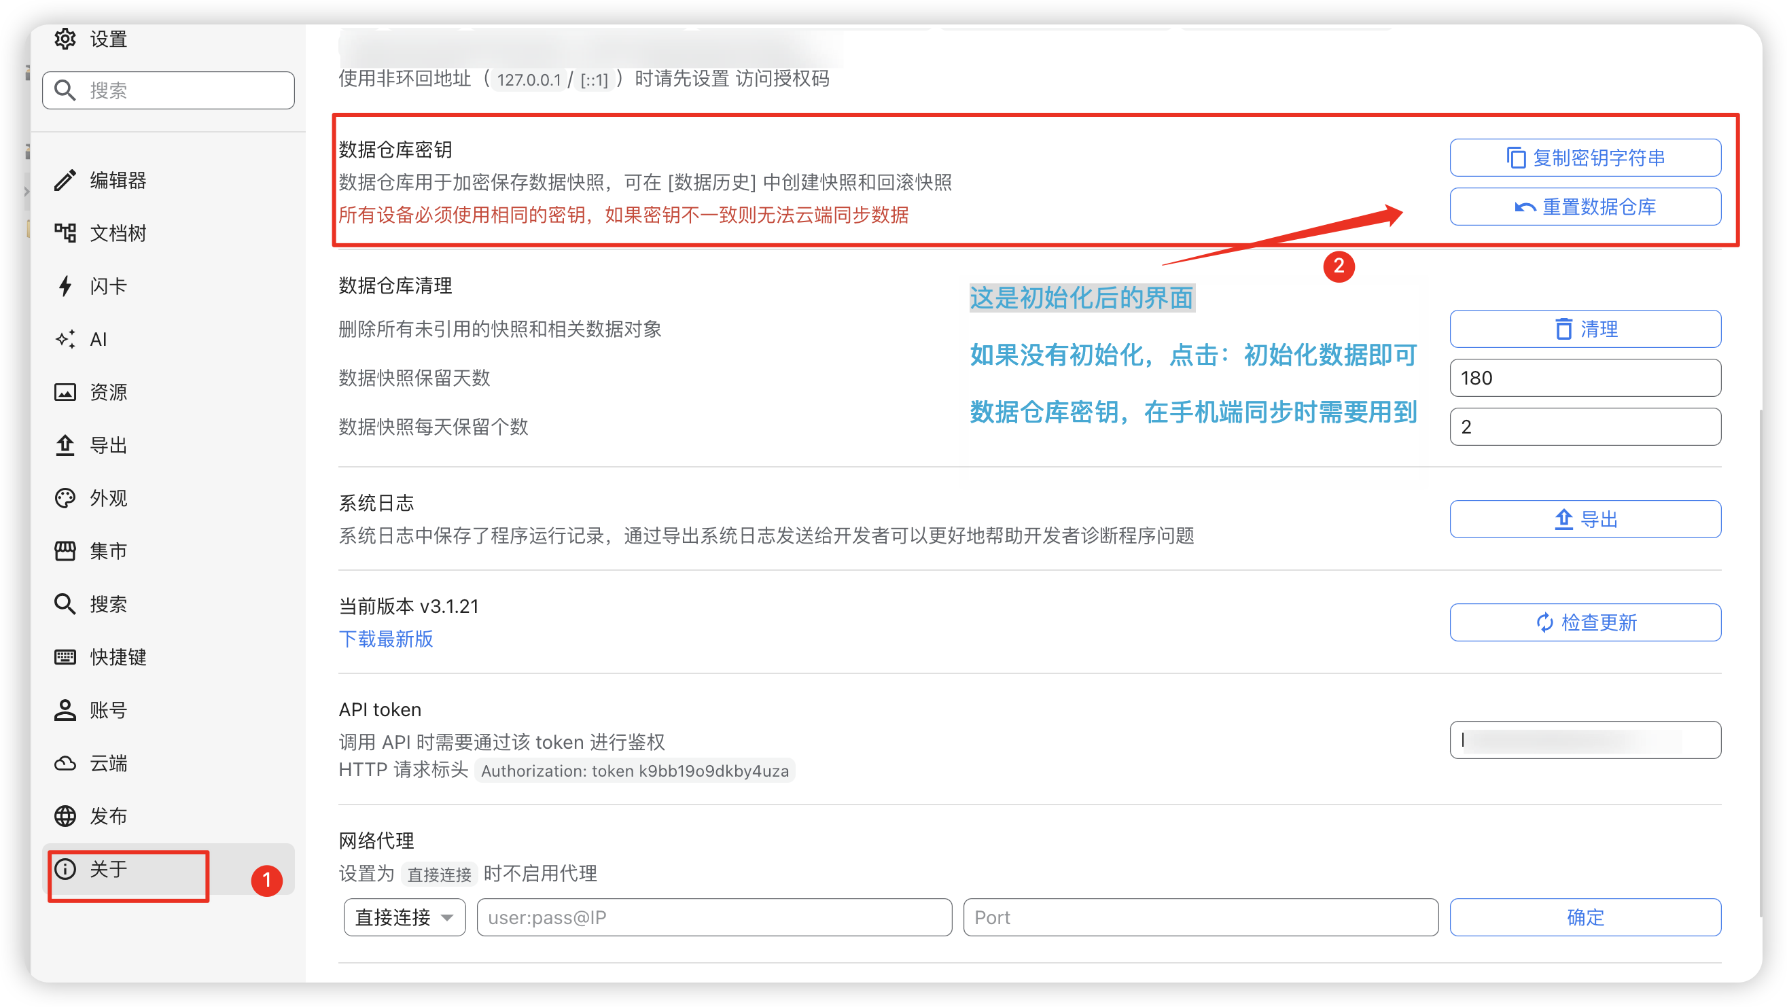
Task: Click the cloud icon for 云端
Action: click(x=65, y=763)
